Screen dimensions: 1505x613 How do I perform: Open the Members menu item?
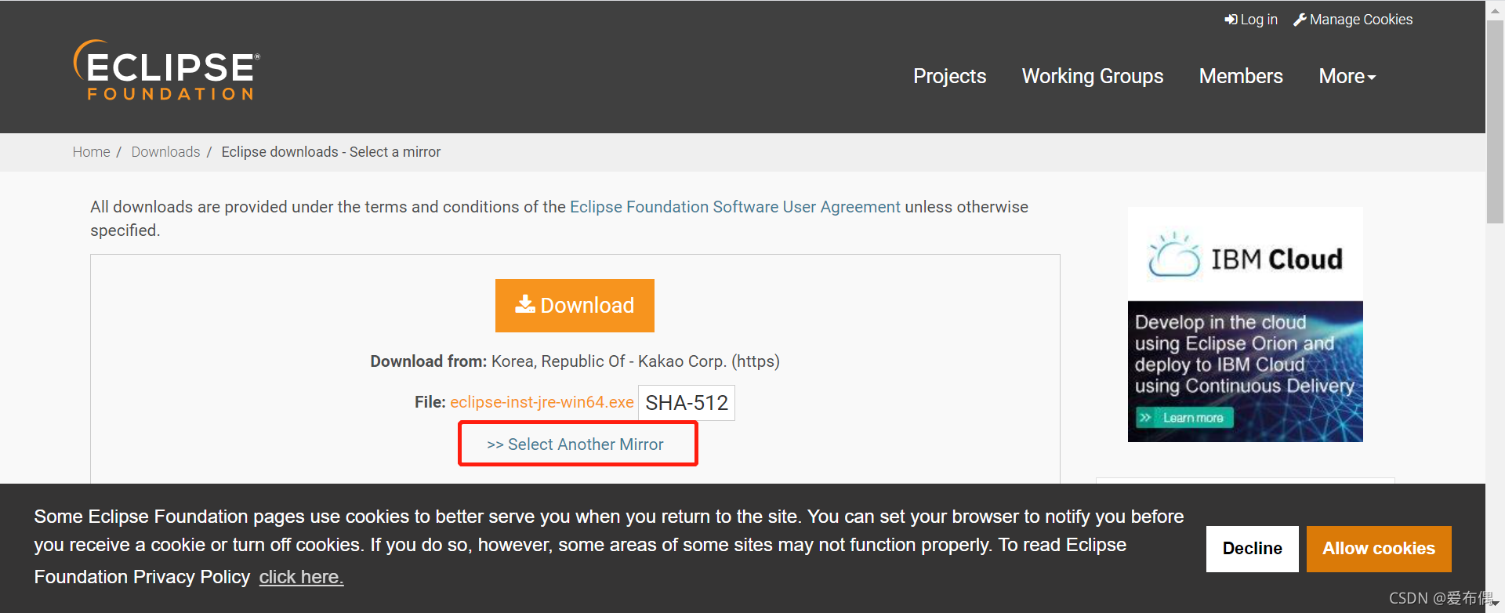[1241, 76]
